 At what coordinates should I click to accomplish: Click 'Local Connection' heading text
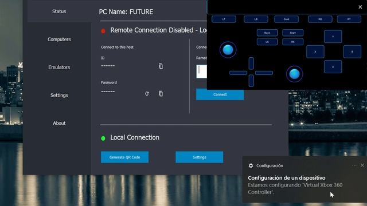pyautogui.click(x=135, y=137)
